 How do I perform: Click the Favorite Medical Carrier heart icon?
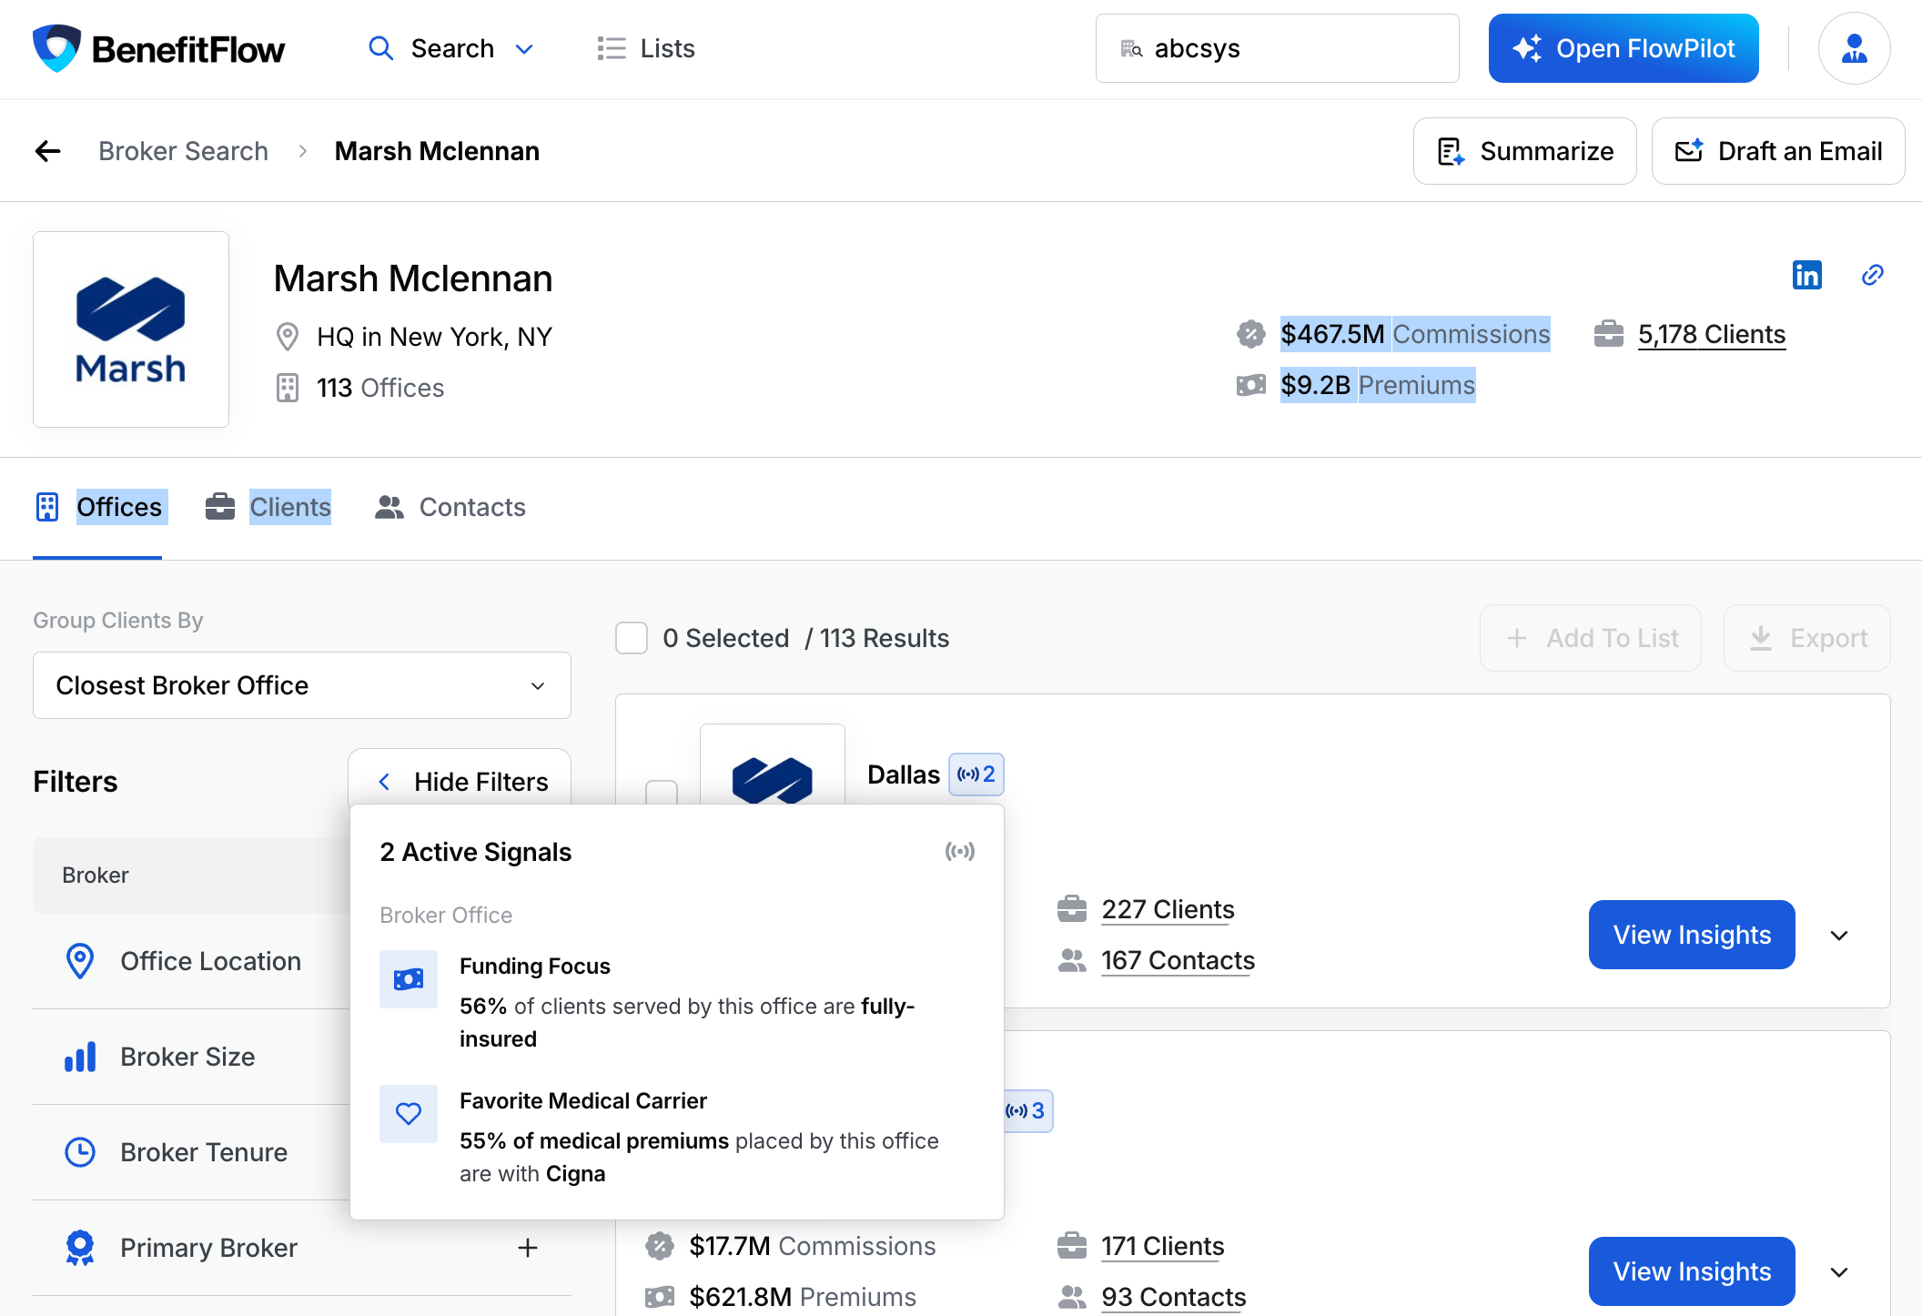click(x=409, y=1114)
